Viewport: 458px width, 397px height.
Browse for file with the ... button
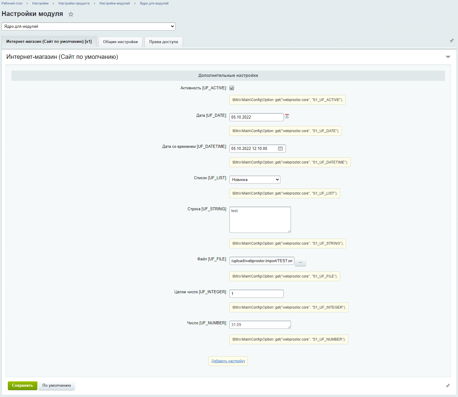tap(300, 262)
